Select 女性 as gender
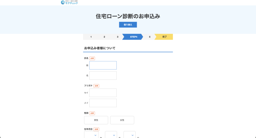The image size is (256, 138). (x=122, y=120)
